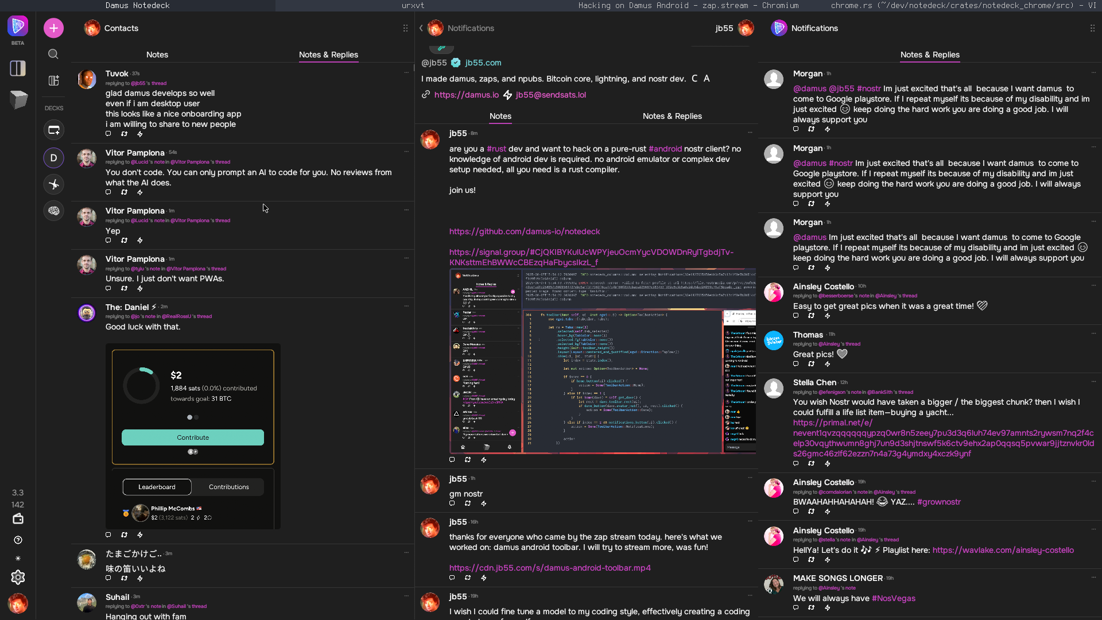Open the wallet icon in the left rail
This screenshot has width=1102, height=620.
[x=18, y=519]
